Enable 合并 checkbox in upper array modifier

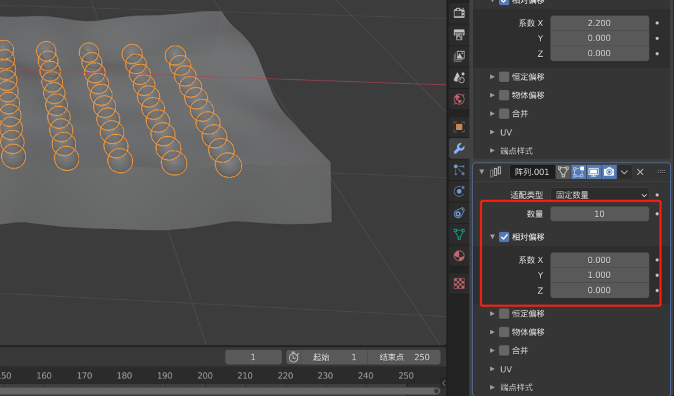(x=504, y=114)
